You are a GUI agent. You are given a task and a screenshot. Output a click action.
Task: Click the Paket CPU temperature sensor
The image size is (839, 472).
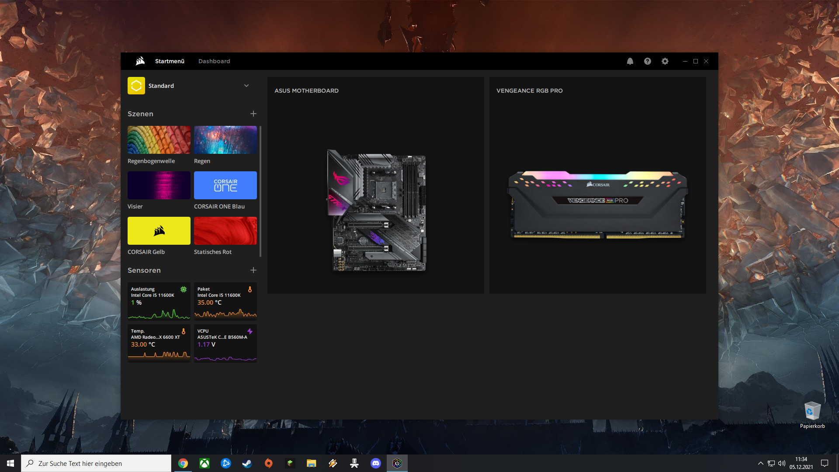[225, 301]
